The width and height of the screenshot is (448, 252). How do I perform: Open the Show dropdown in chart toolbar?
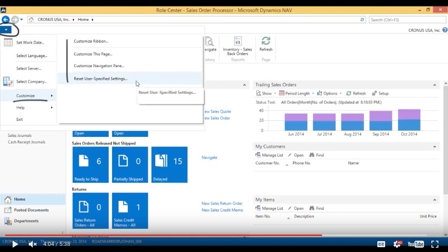(x=266, y=93)
